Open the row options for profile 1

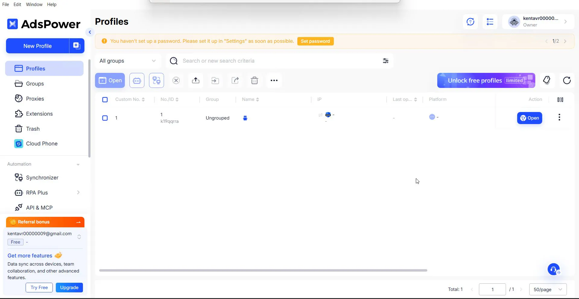pos(559,117)
